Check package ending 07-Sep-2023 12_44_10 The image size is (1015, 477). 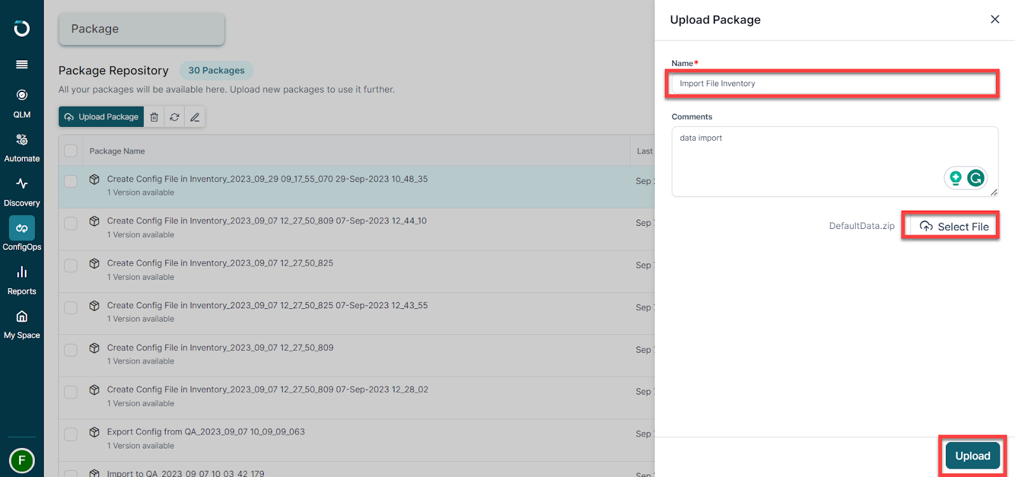point(70,223)
